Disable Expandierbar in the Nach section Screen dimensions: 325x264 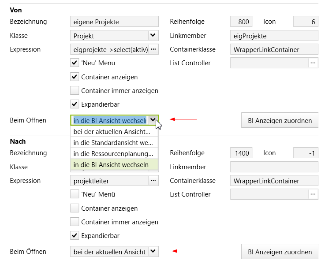75,236
